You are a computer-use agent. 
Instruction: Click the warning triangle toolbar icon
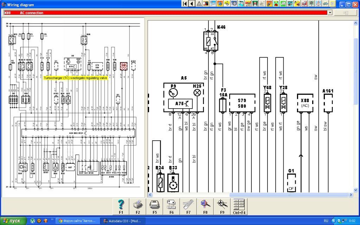199,4
